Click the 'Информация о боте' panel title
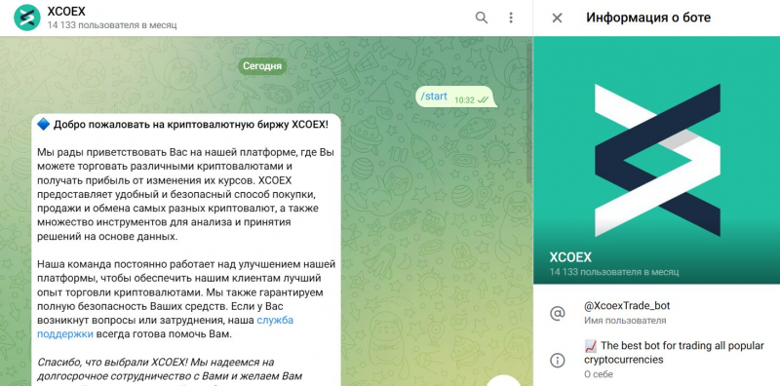Viewport: 780px width, 386px height. (648, 18)
